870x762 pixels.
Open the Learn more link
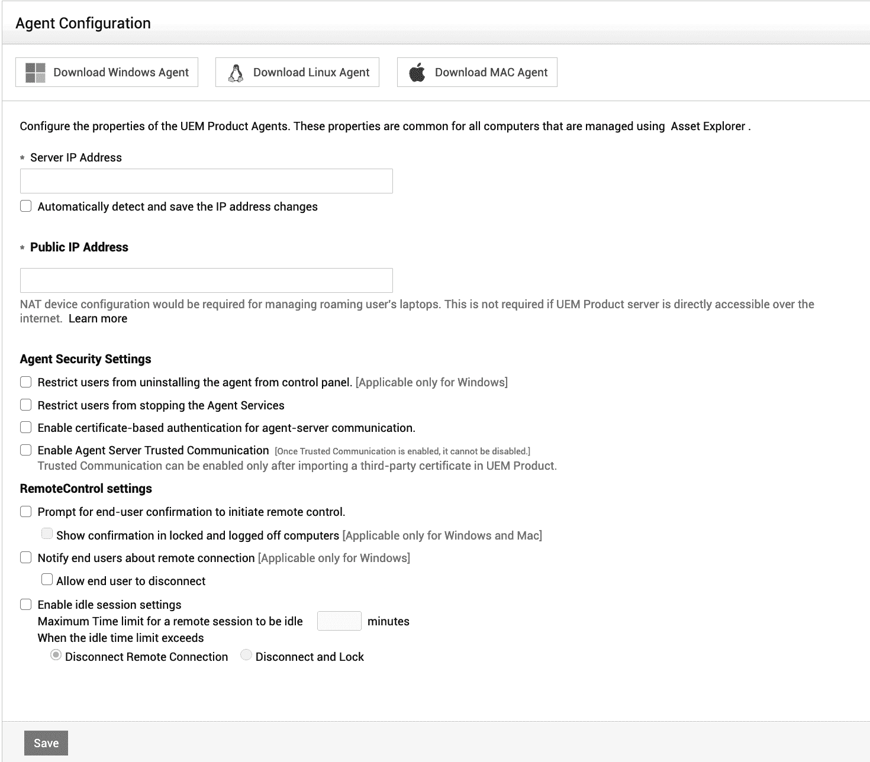coord(98,319)
